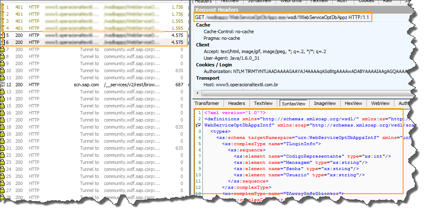Click the lock icon of session 27
Viewport: 426px width, 214px height.
(x=2, y=190)
